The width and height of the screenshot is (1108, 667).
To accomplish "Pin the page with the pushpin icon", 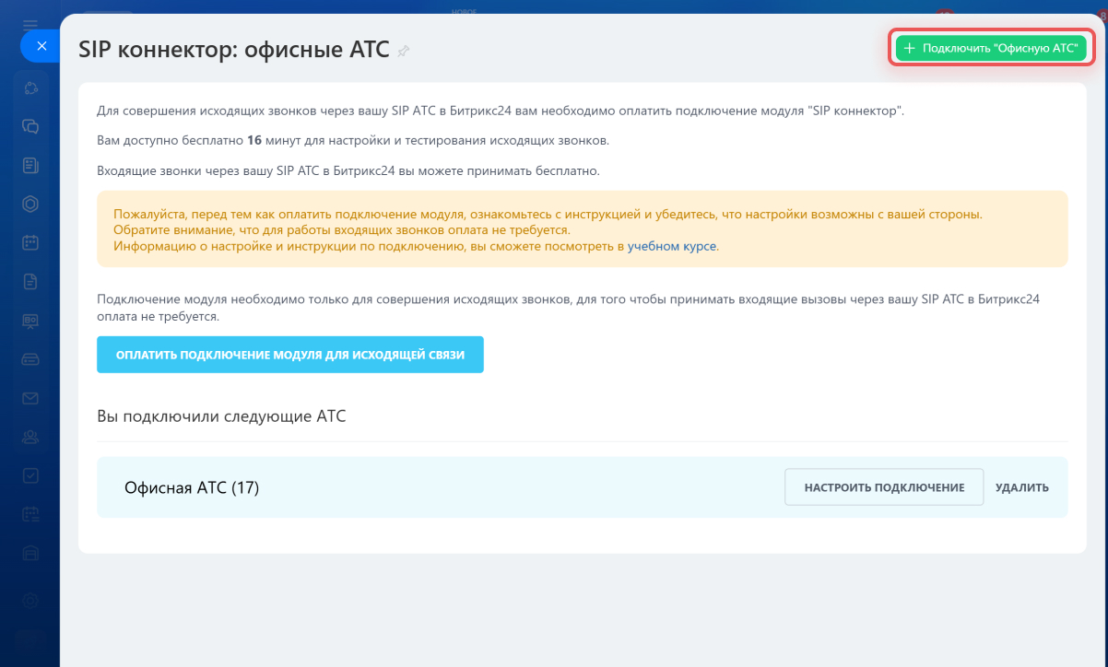I will 403,52.
